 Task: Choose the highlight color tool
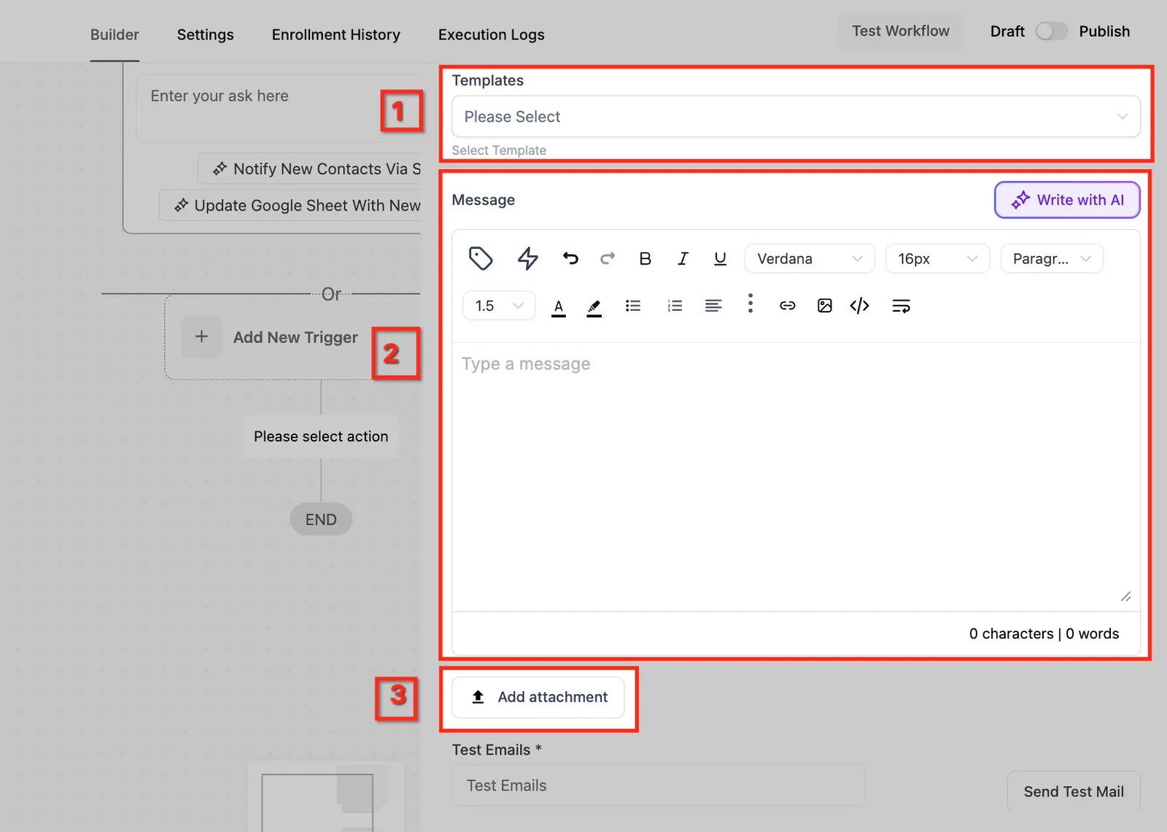coord(594,307)
